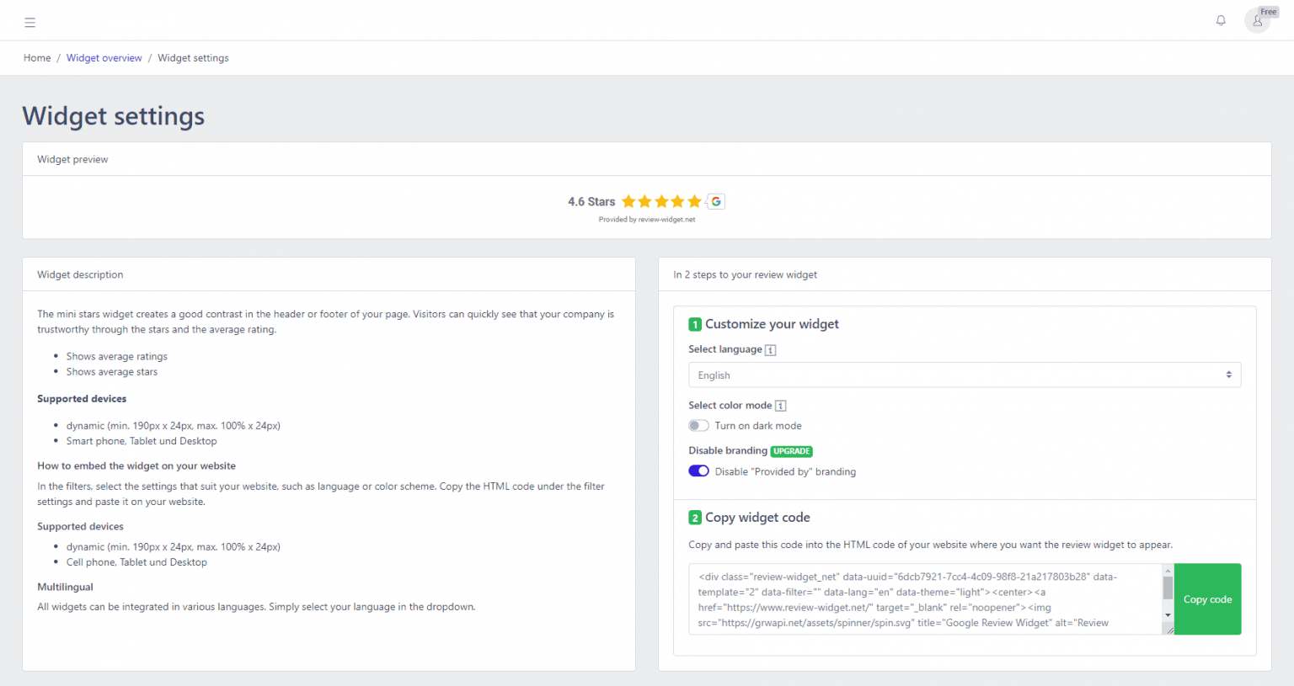Click the info icon beside Select color mode
This screenshot has height=686, width=1294.
click(x=779, y=405)
